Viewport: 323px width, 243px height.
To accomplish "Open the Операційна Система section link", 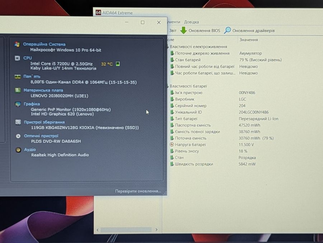I will point(44,44).
